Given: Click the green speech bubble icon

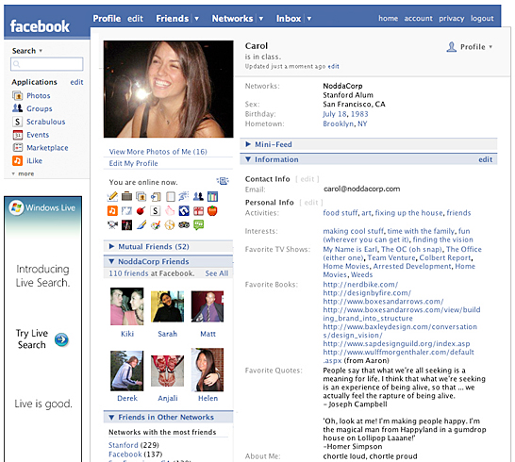Looking at the screenshot, I should pos(198,225).
